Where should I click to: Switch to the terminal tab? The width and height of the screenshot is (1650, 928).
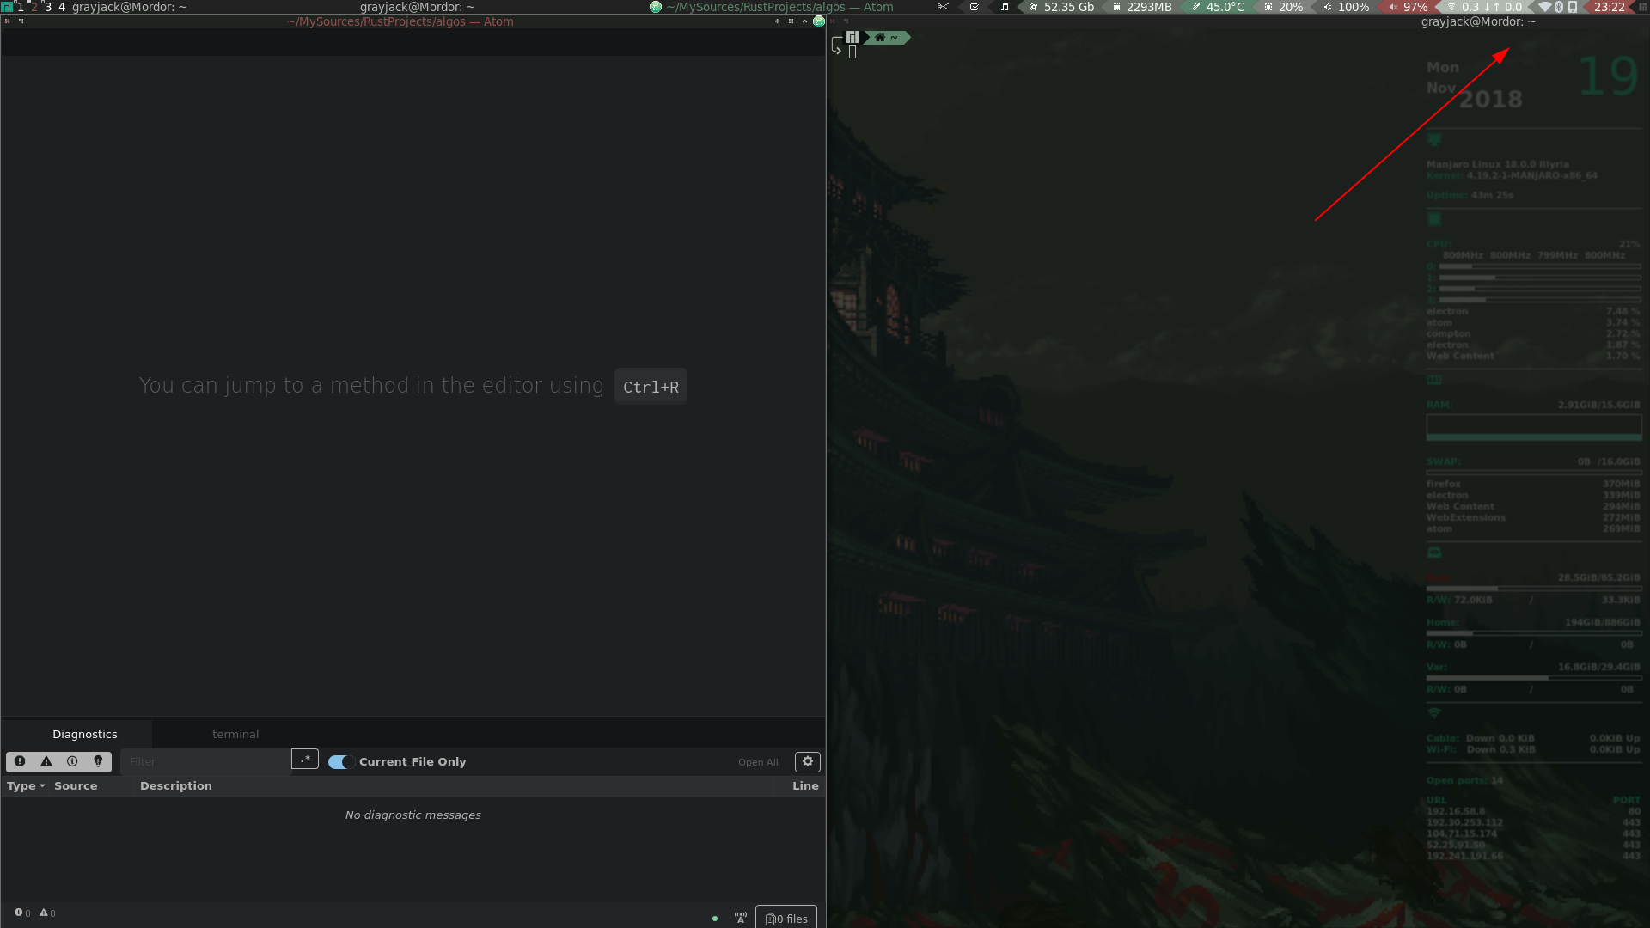pyautogui.click(x=235, y=734)
